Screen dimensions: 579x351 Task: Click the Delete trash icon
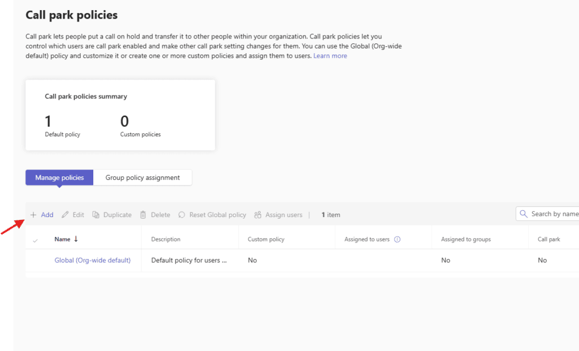[143, 215]
